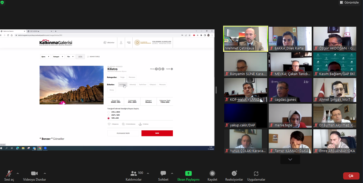Screen dimensions: 363x183
Task: Click the Kaydet record icon
Action: [212, 174]
